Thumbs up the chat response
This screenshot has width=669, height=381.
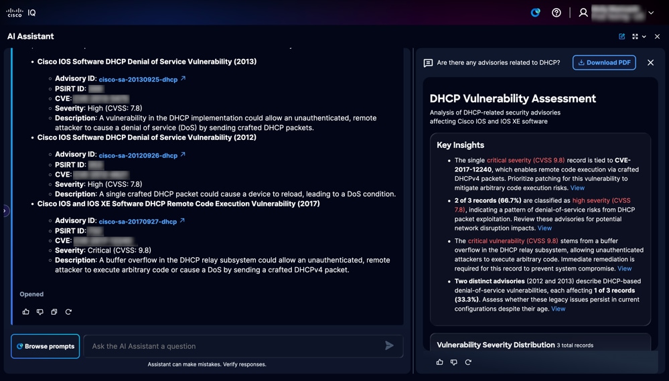pyautogui.click(x=26, y=312)
